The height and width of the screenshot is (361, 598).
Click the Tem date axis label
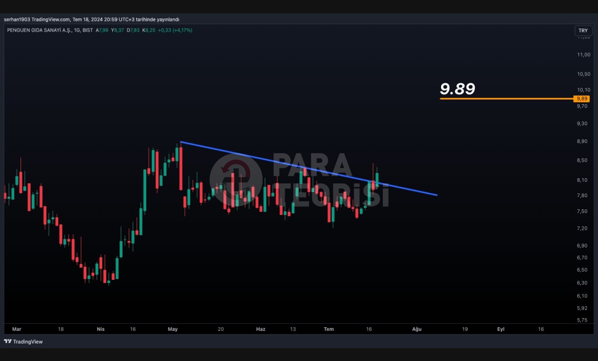pos(329,329)
